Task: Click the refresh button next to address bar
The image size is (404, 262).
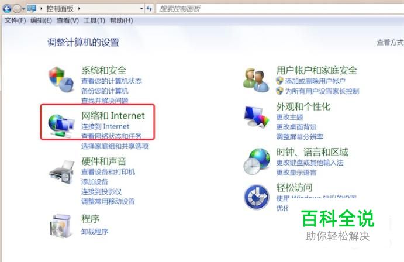Action: click(x=149, y=9)
